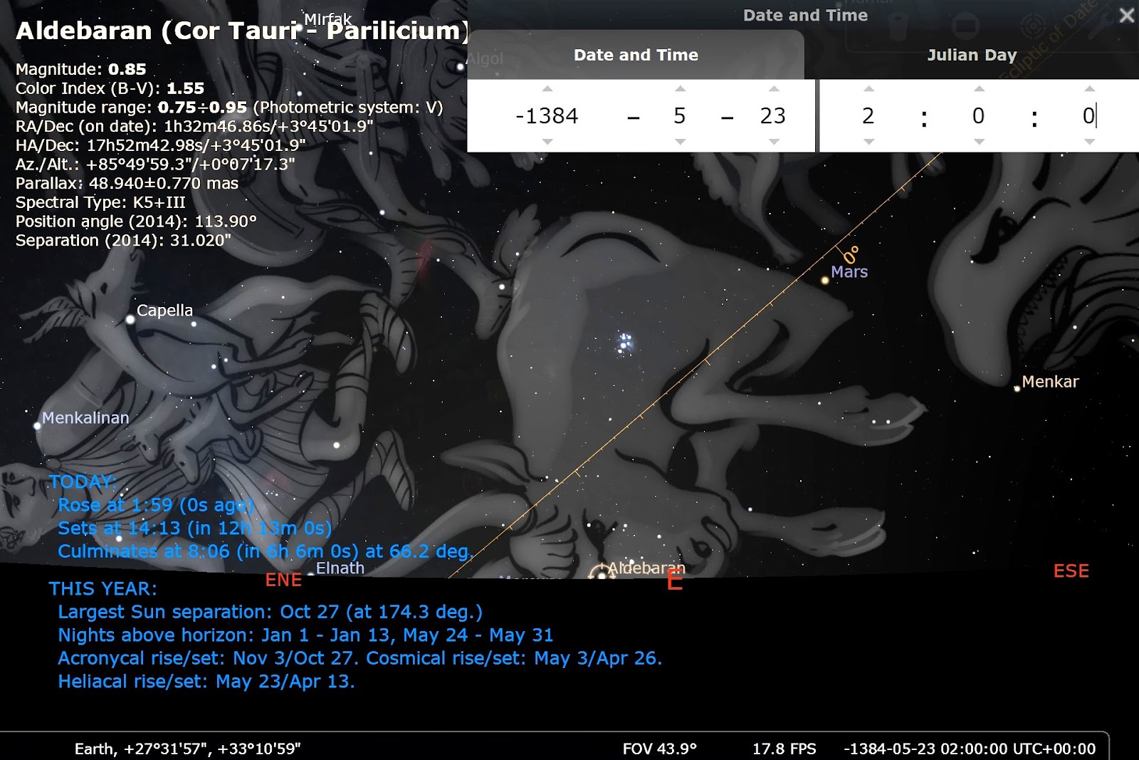
Task: Click the 'Heliacal rise/set: May 23/Apr 13' line
Action: coord(206,682)
